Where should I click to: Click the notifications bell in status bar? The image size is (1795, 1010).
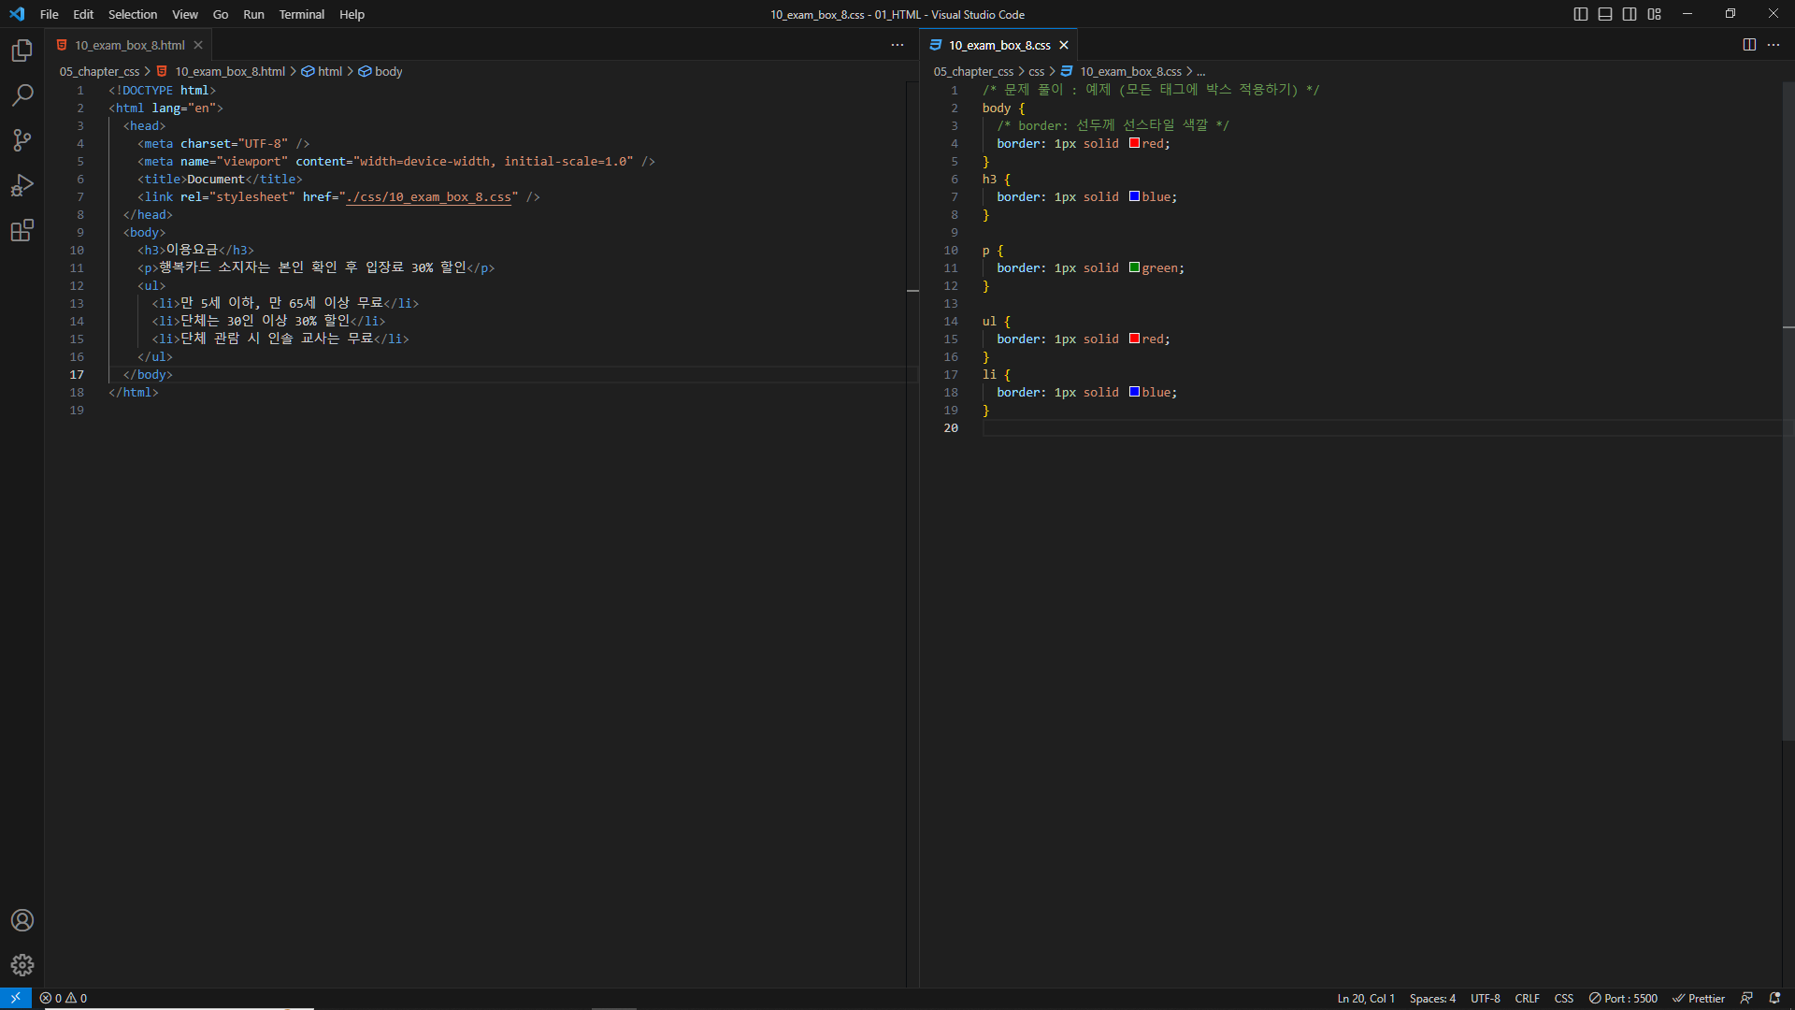[1774, 998]
